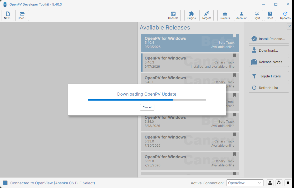The height and width of the screenshot is (188, 294).
Task: Toggle bookmark on the 5.33.0 release
Action: [234, 135]
